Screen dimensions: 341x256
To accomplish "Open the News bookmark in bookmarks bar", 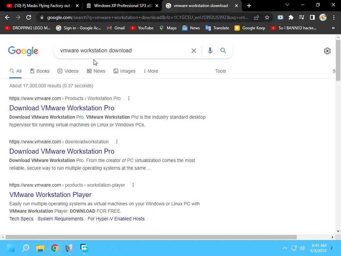I will tap(191, 28).
